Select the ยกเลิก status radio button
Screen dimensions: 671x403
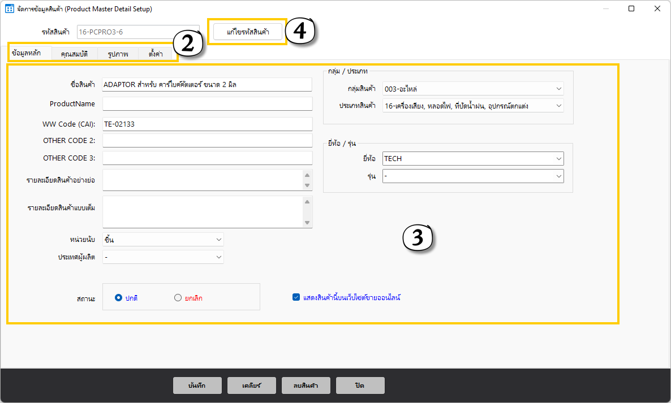click(178, 298)
